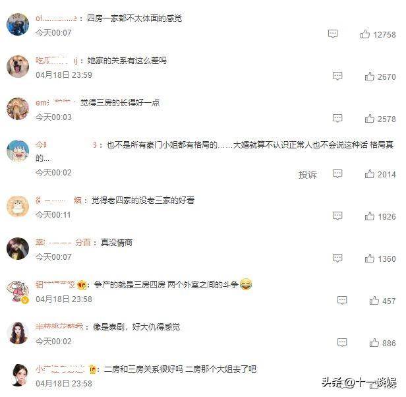Open replies for the 12758-like comment
The image size is (406, 397).
click(333, 34)
